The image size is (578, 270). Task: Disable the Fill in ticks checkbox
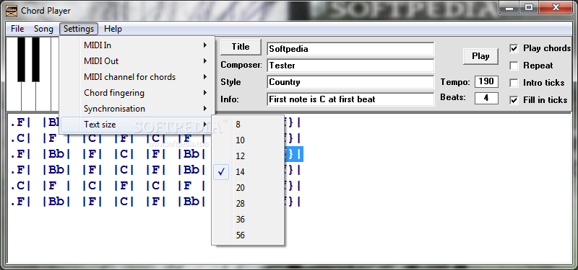tap(514, 99)
